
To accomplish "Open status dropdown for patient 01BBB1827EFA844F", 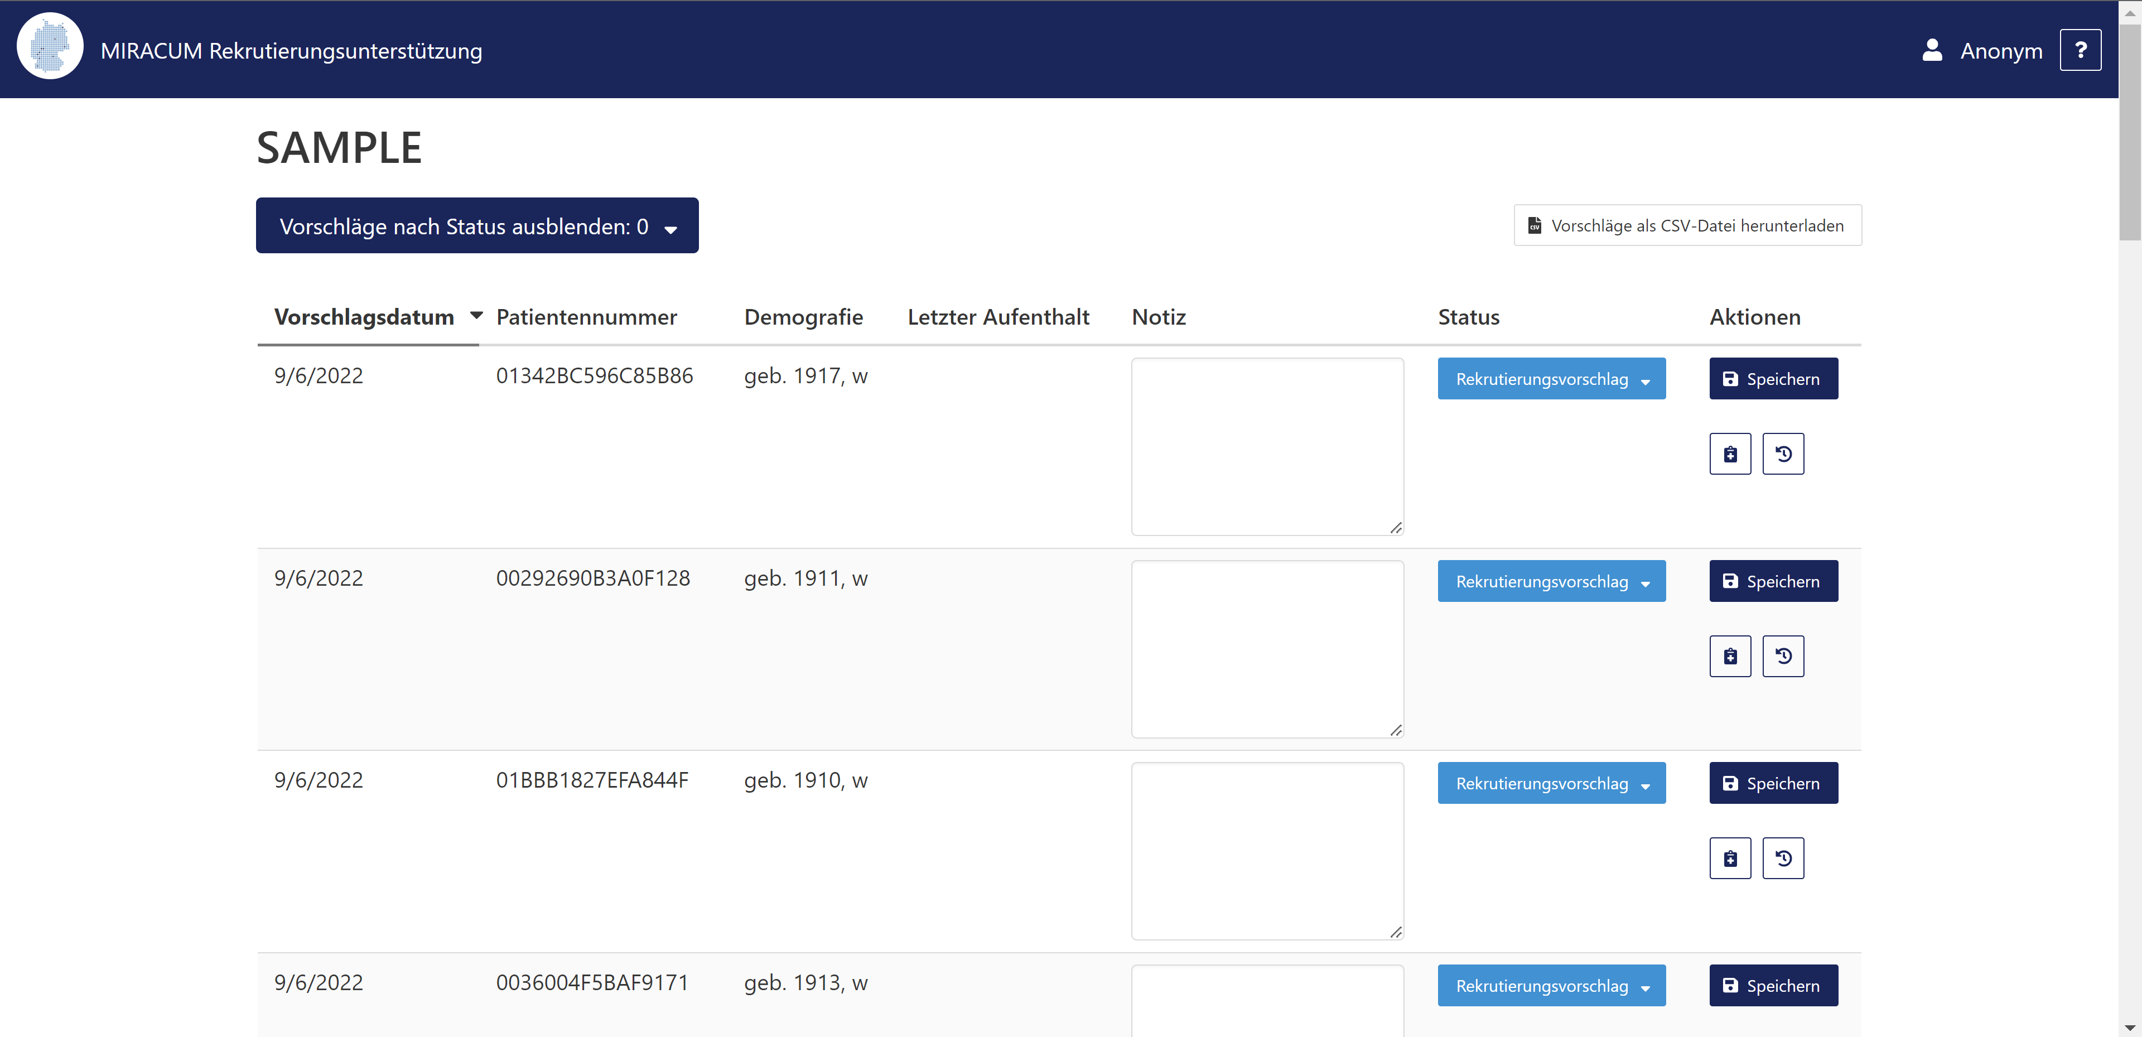I will [1551, 783].
